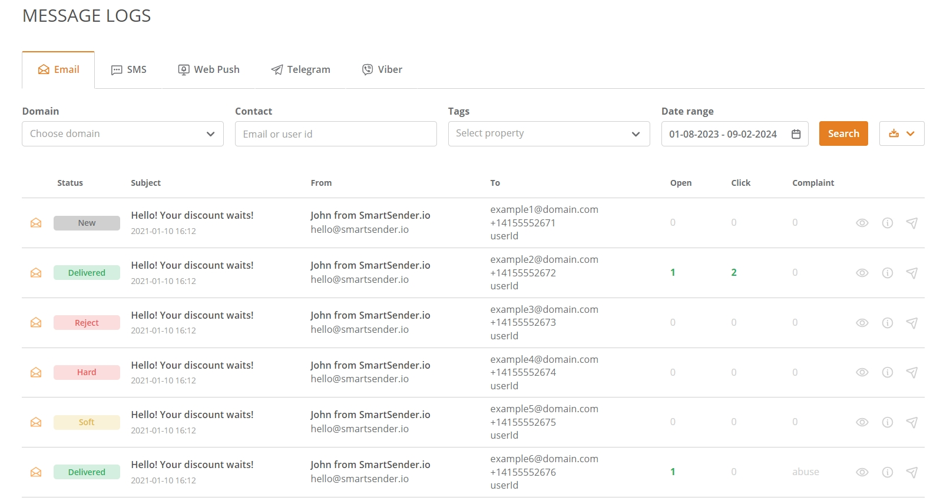
Task: Click the open count 1 for example2@domain.com
Action: [x=673, y=272]
